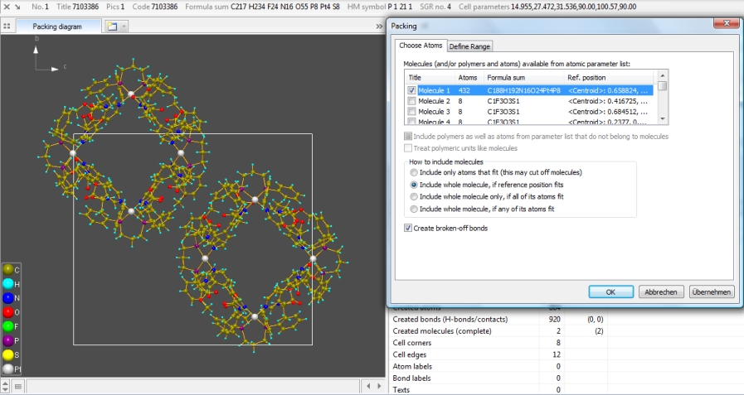Select 'Include whole molecule, if any atoms fit'
This screenshot has width=744, height=395.
(414, 210)
